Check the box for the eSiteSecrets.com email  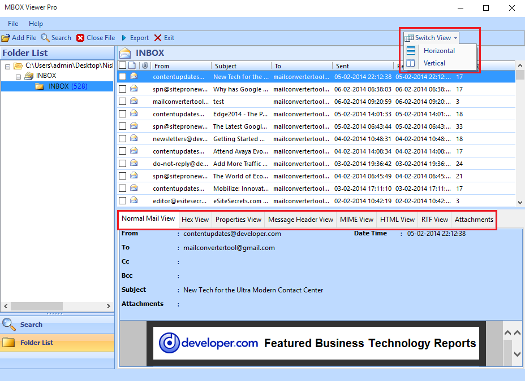[122, 200]
